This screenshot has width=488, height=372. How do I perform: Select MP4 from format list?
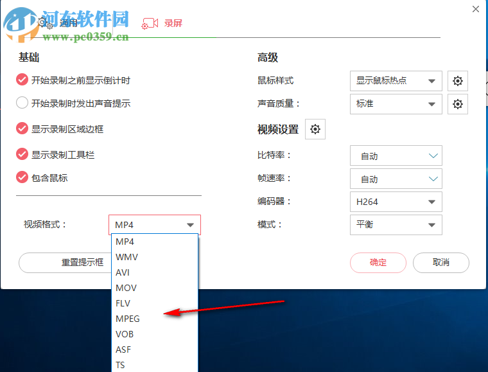pos(155,242)
